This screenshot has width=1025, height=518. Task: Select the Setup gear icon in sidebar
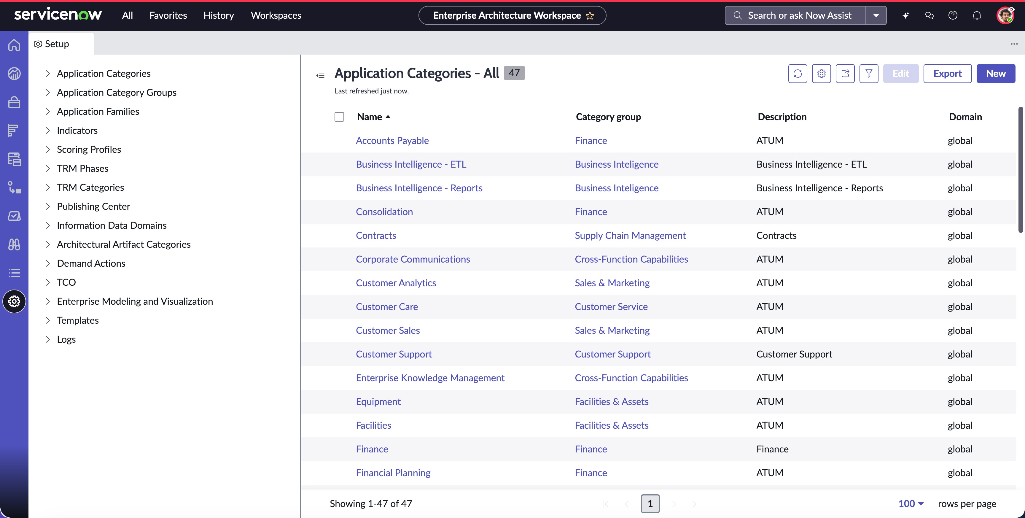pyautogui.click(x=14, y=301)
